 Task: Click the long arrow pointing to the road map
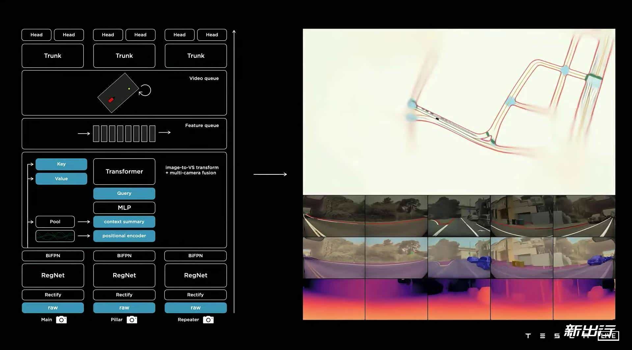[x=270, y=174]
